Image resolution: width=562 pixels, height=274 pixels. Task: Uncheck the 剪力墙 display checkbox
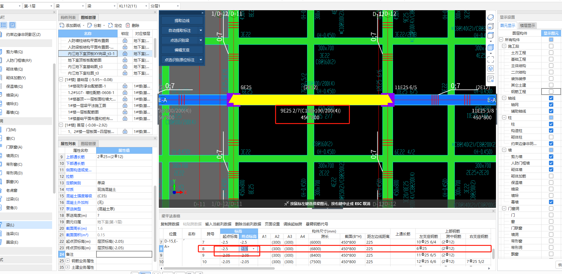point(551,156)
